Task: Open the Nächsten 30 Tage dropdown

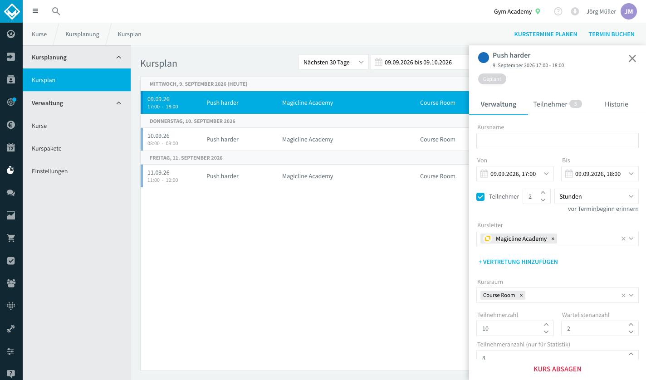Action: [x=333, y=62]
